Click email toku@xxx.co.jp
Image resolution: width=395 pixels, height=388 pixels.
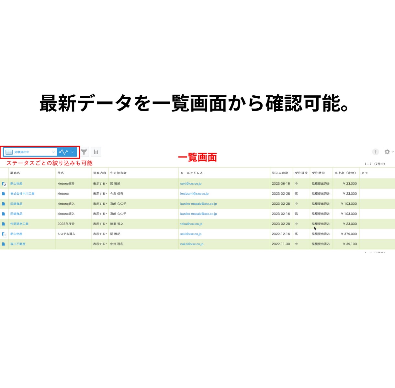pos(191,224)
